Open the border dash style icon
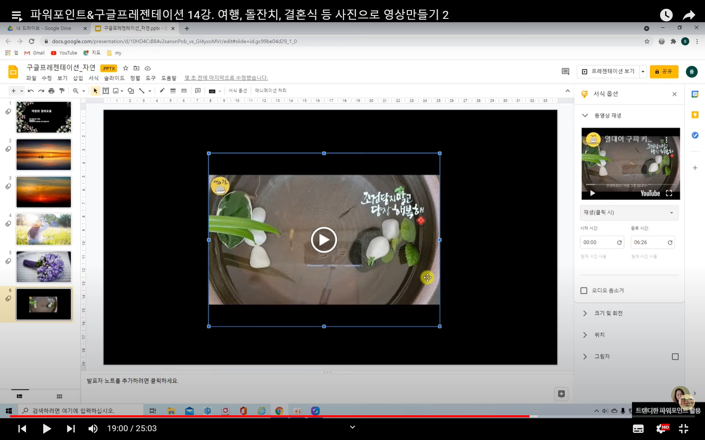This screenshot has height=440, width=705. [x=184, y=91]
